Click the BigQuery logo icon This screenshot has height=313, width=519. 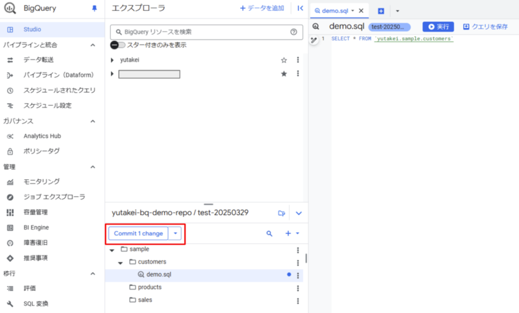[10, 8]
